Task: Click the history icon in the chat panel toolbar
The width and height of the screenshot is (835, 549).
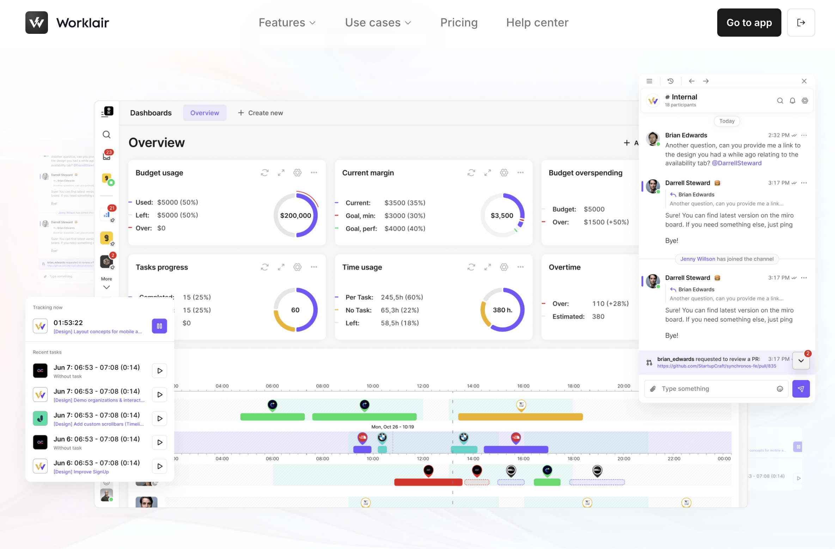Action: [670, 81]
